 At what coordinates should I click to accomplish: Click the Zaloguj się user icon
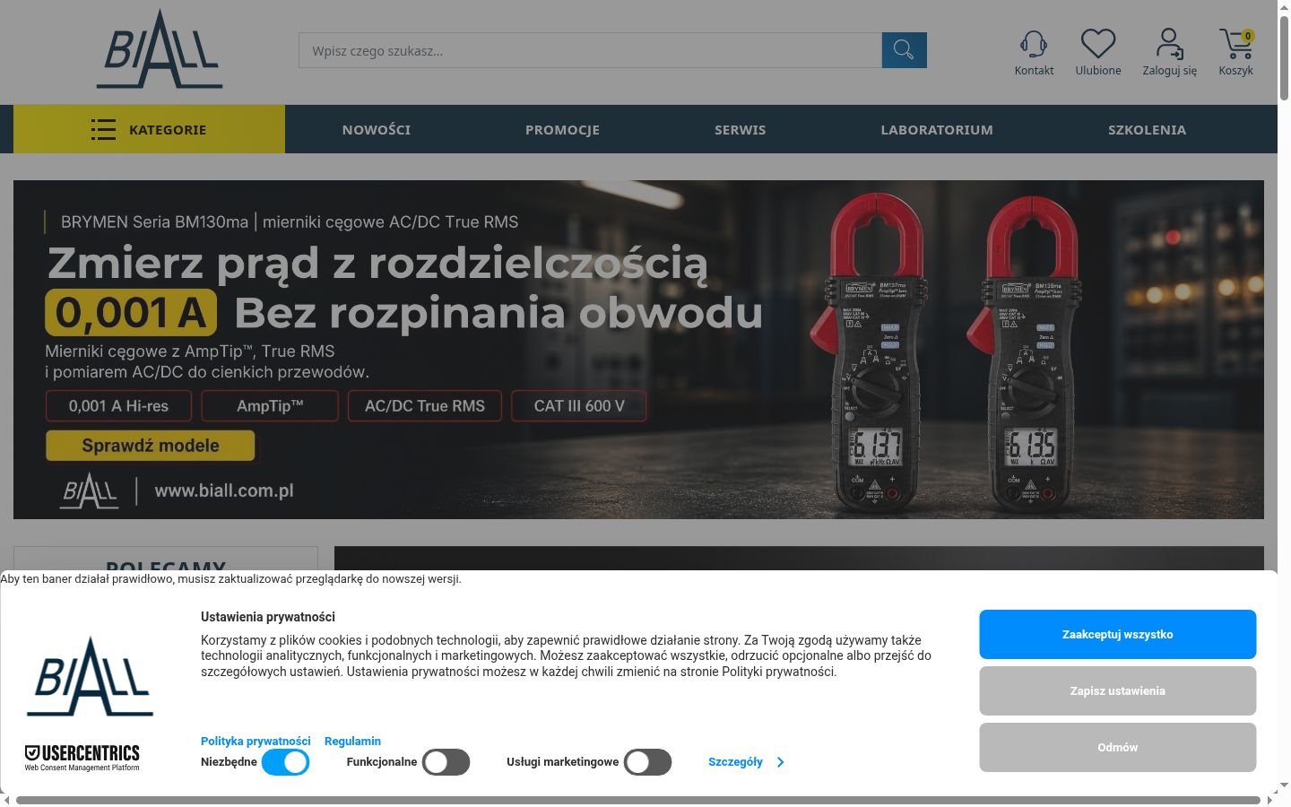(x=1169, y=43)
